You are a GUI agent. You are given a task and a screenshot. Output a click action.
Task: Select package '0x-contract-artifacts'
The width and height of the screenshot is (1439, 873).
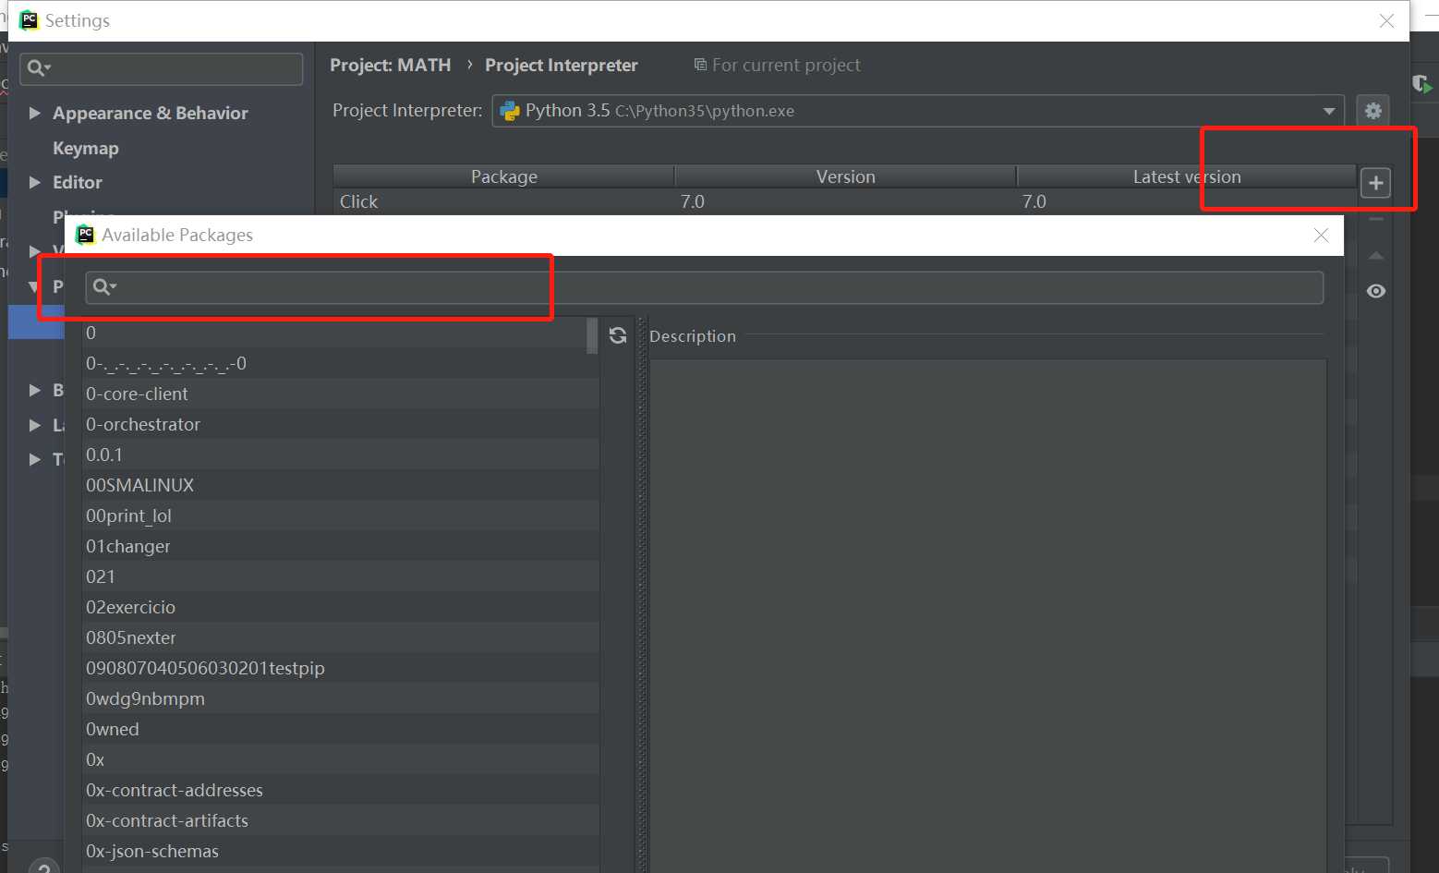pos(341,820)
